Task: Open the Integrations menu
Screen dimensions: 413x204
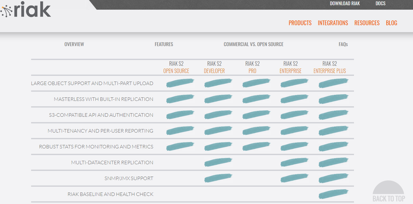Action: (x=333, y=23)
